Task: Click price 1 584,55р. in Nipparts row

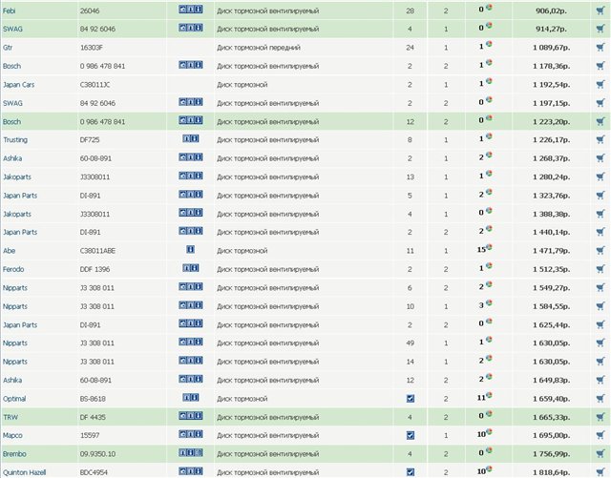Action: [x=552, y=306]
